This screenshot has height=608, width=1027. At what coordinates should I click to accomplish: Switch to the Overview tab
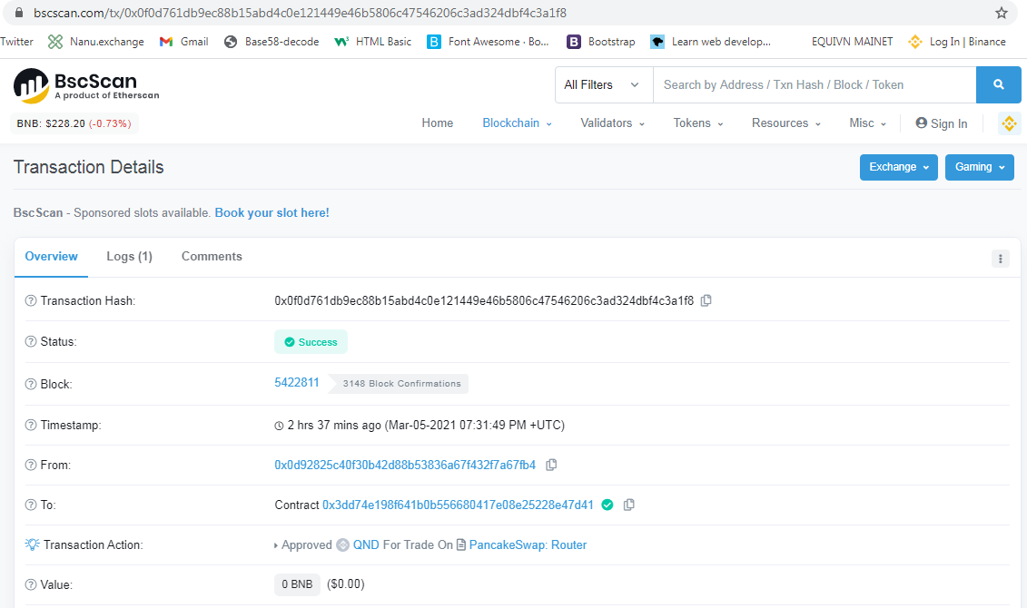click(51, 257)
